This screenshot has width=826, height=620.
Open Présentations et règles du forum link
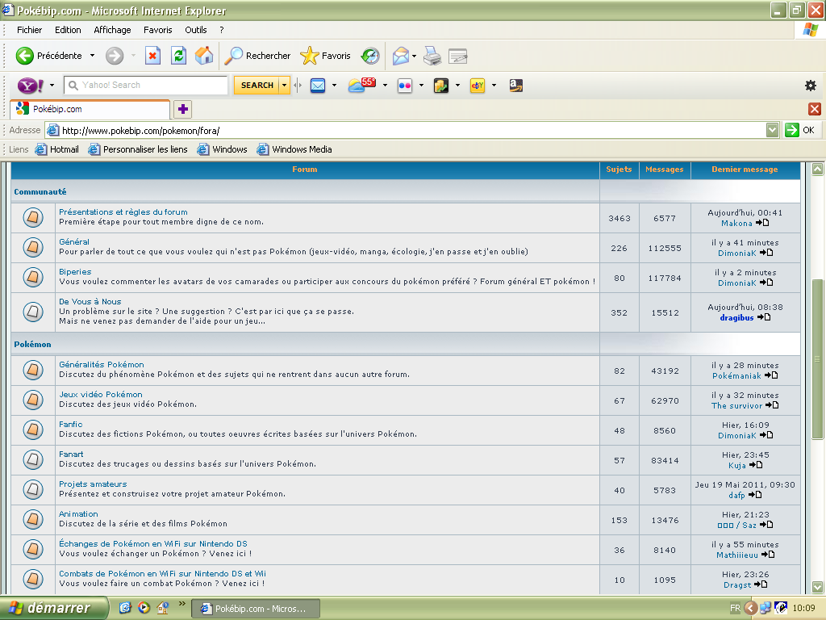point(123,212)
